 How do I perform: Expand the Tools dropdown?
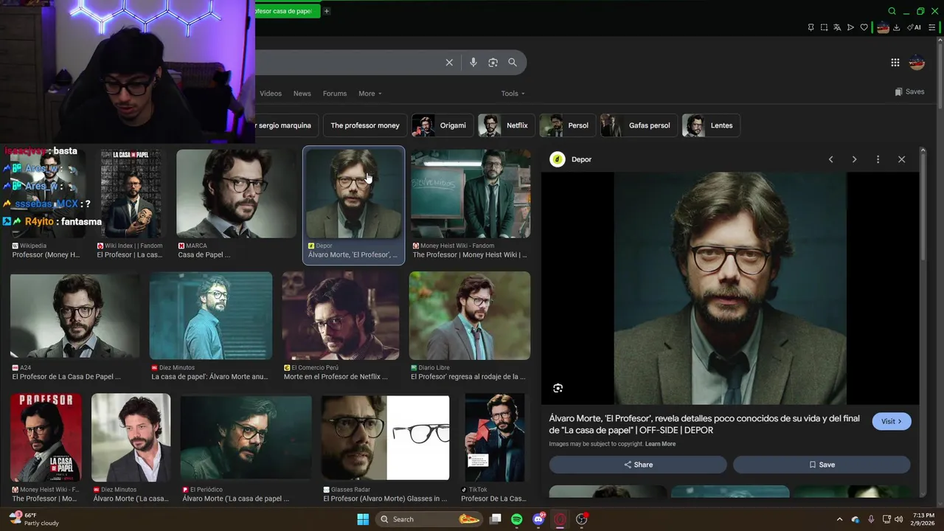click(513, 94)
